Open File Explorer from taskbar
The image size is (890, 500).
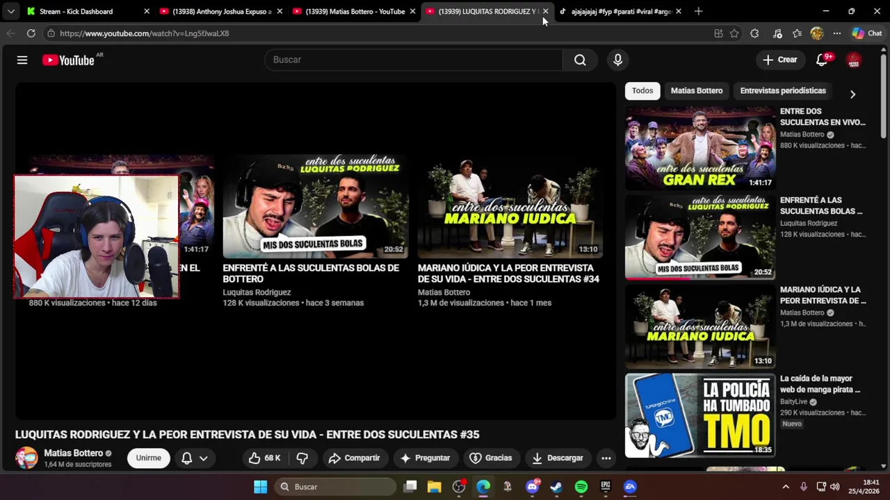coord(435,487)
